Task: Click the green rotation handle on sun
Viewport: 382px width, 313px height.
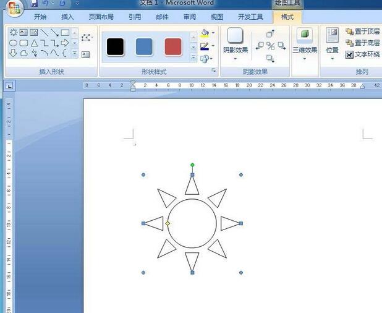Action: coord(192,165)
